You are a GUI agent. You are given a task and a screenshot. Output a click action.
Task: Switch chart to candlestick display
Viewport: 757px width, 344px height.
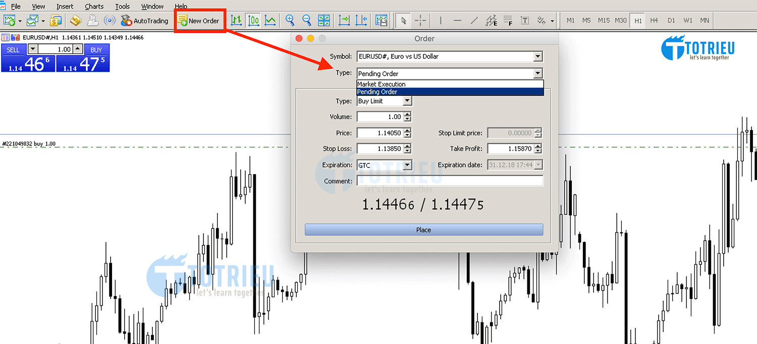point(253,20)
